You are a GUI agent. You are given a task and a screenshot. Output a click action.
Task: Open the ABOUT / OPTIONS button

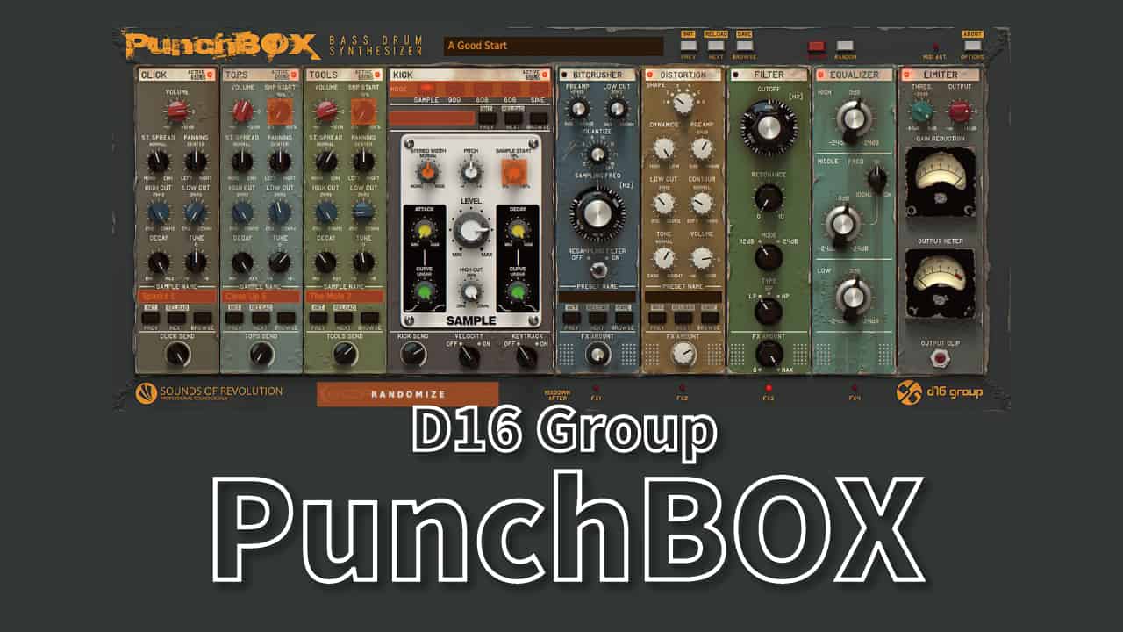point(972,46)
